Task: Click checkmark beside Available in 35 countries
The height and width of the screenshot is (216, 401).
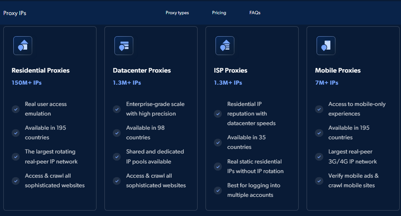Action: (218, 143)
